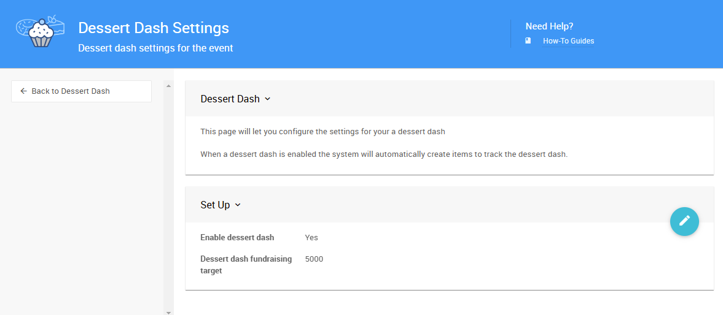Click the subtitle 'Dessert dash settings for the event'
The height and width of the screenshot is (315, 723).
[155, 48]
